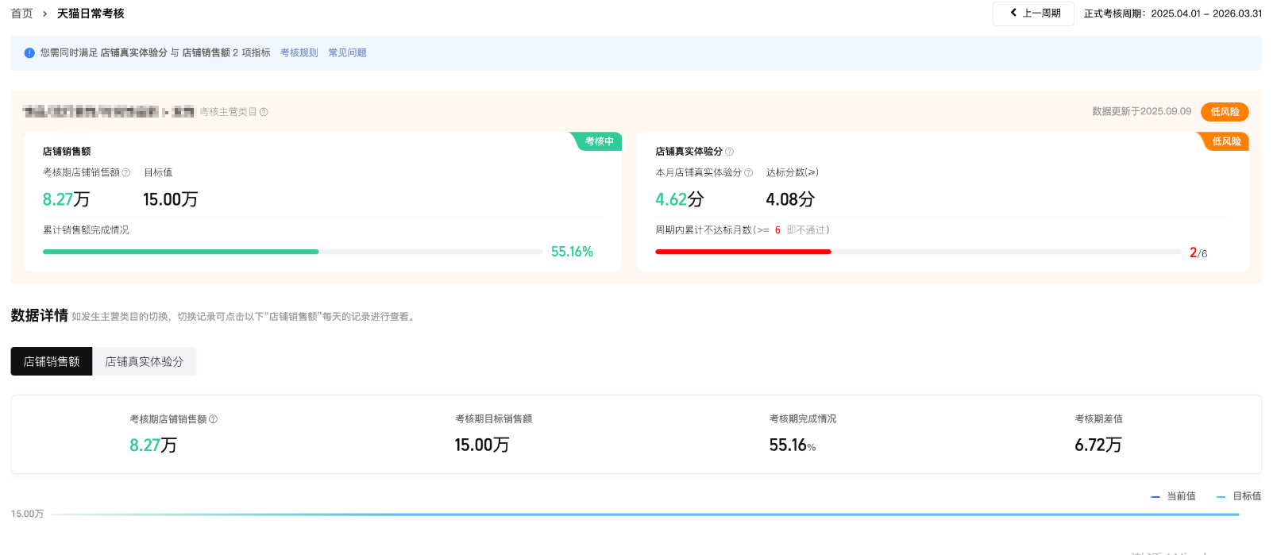This screenshot has width=1277, height=555.
Task: Click the breadcrumb chevron after 首页
Action: (x=44, y=13)
